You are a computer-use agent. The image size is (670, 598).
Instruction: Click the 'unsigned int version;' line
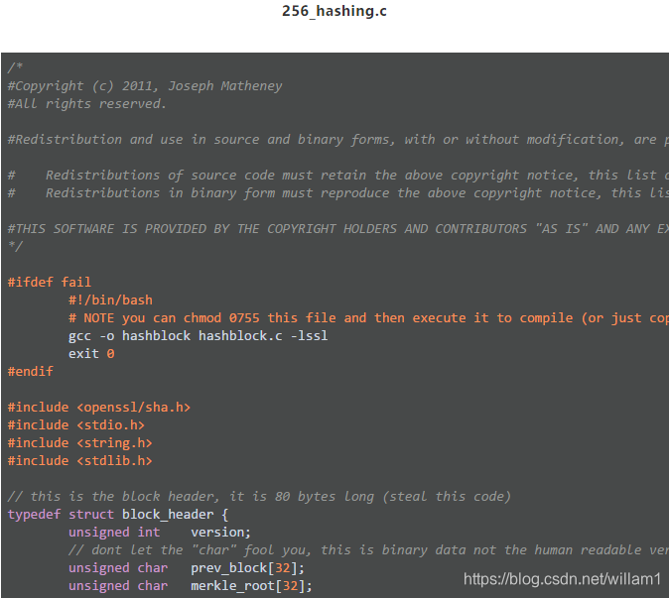click(160, 533)
